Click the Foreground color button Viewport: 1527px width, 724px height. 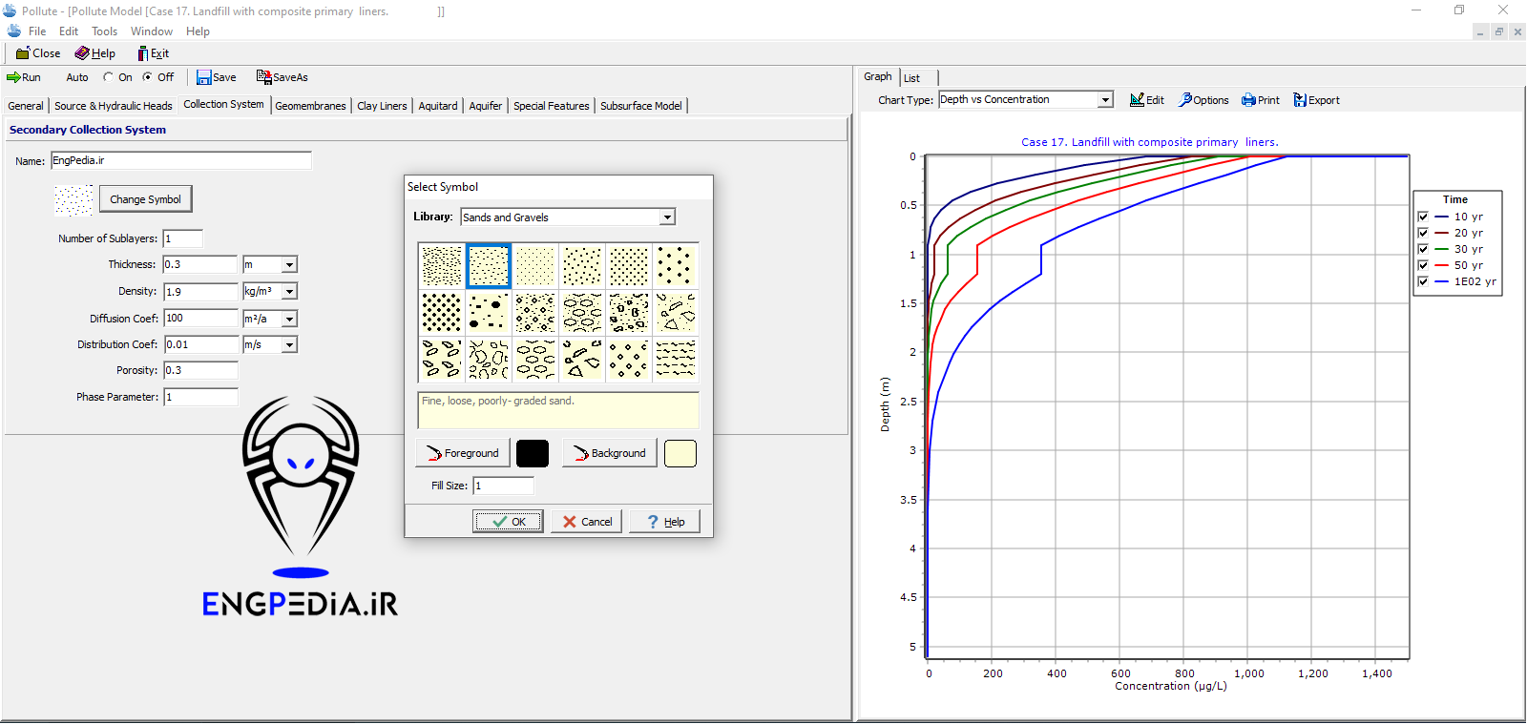pyautogui.click(x=463, y=453)
